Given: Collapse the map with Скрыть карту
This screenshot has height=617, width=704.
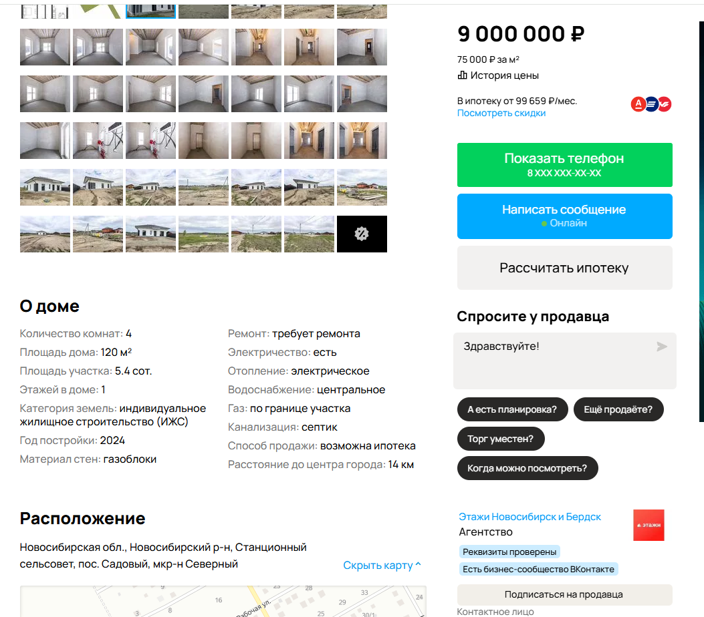Looking at the screenshot, I should click(382, 565).
